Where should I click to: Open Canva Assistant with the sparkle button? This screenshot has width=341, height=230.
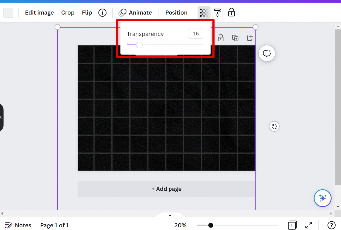click(x=322, y=198)
